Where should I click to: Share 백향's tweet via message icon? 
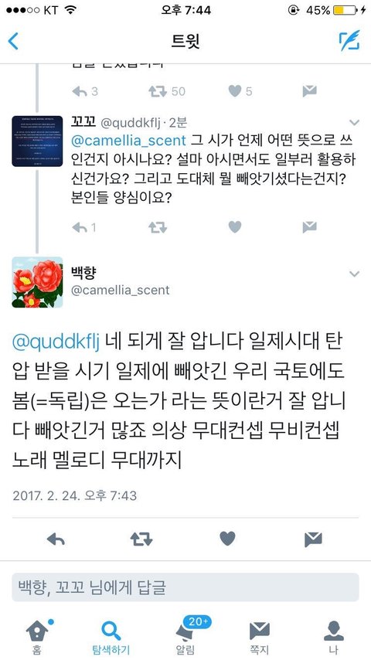click(313, 539)
